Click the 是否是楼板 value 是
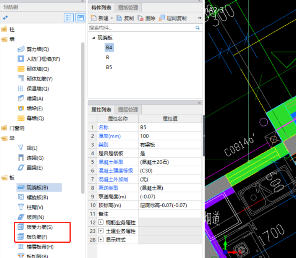This screenshot has height=258, width=296. pyautogui.click(x=170, y=153)
